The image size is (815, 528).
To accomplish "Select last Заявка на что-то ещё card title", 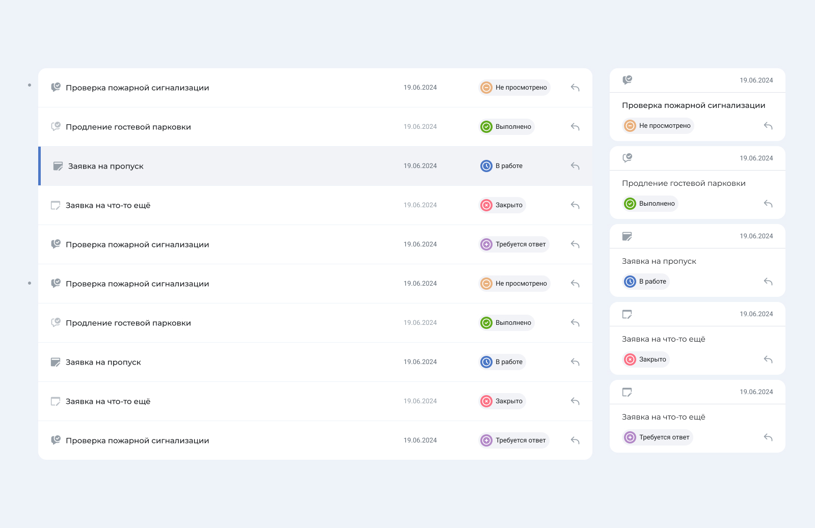I will [x=663, y=417].
